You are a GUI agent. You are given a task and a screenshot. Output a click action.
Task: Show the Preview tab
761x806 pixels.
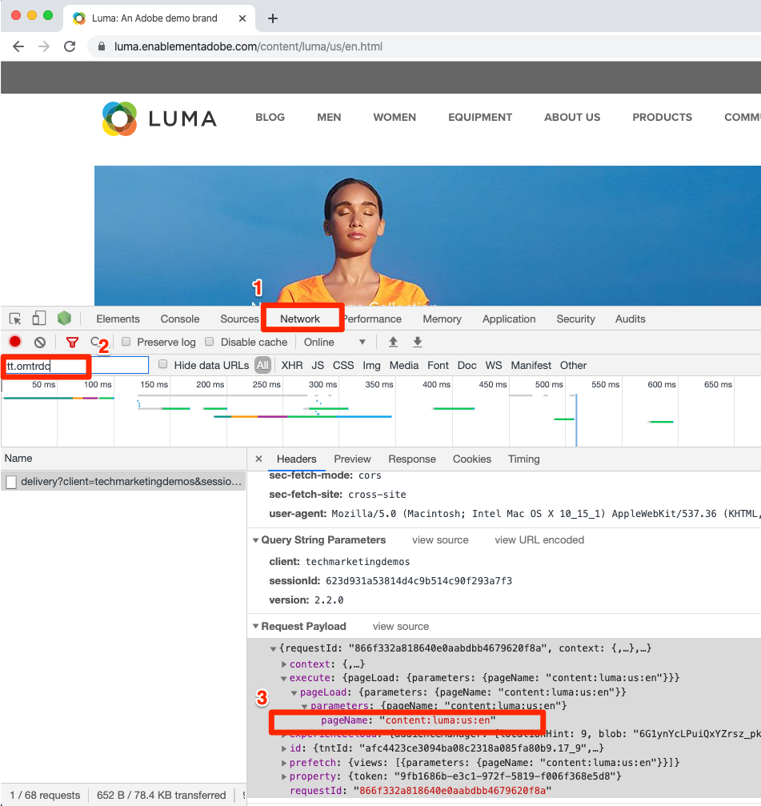[352, 459]
